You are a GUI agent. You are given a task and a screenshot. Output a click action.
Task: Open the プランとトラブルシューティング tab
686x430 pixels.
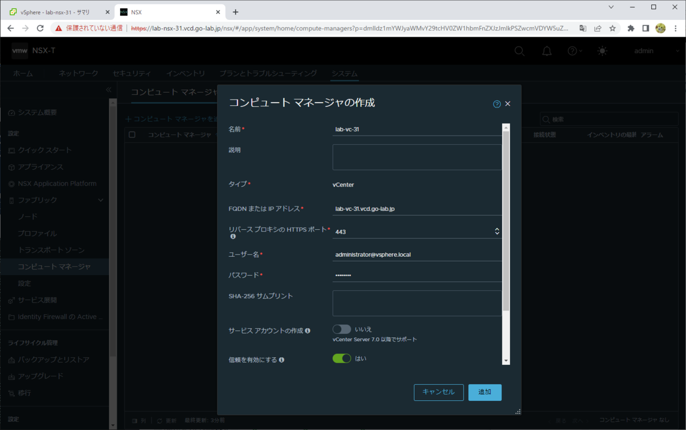point(268,73)
